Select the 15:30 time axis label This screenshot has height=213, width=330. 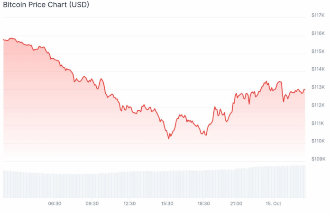[x=166, y=204]
